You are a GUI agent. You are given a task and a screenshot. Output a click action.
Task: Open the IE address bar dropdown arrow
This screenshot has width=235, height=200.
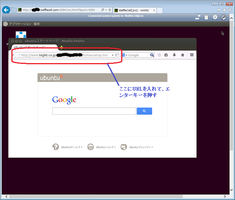pyautogui.click(x=106, y=10)
